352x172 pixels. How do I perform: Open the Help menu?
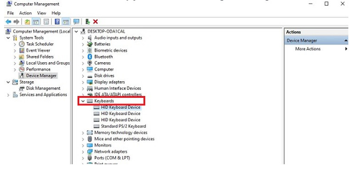pyautogui.click(x=56, y=13)
